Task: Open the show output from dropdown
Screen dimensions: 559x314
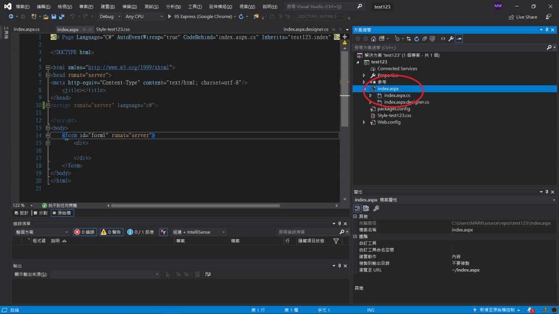Action: click(x=105, y=274)
